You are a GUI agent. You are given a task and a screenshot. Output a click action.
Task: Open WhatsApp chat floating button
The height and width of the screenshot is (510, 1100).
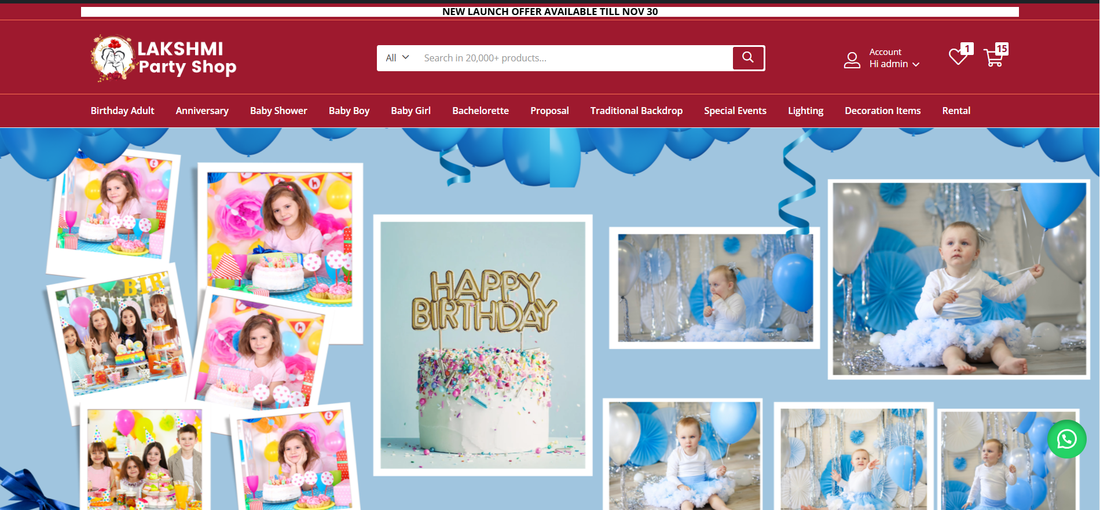click(1066, 439)
